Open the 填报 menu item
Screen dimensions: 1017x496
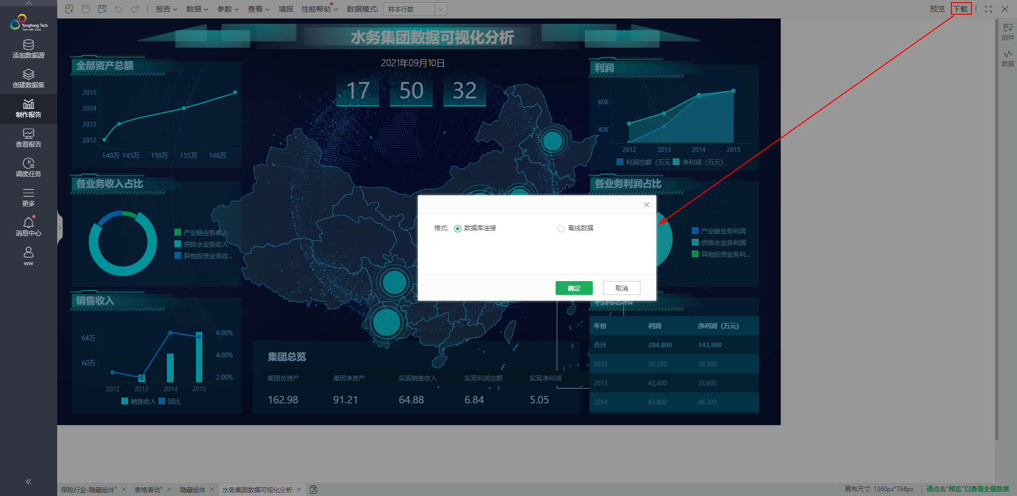point(286,9)
